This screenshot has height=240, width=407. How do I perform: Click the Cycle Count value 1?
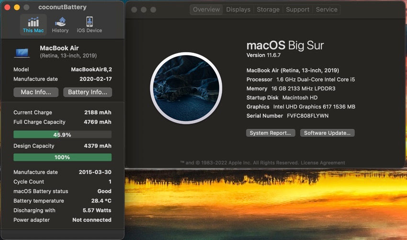110,182
